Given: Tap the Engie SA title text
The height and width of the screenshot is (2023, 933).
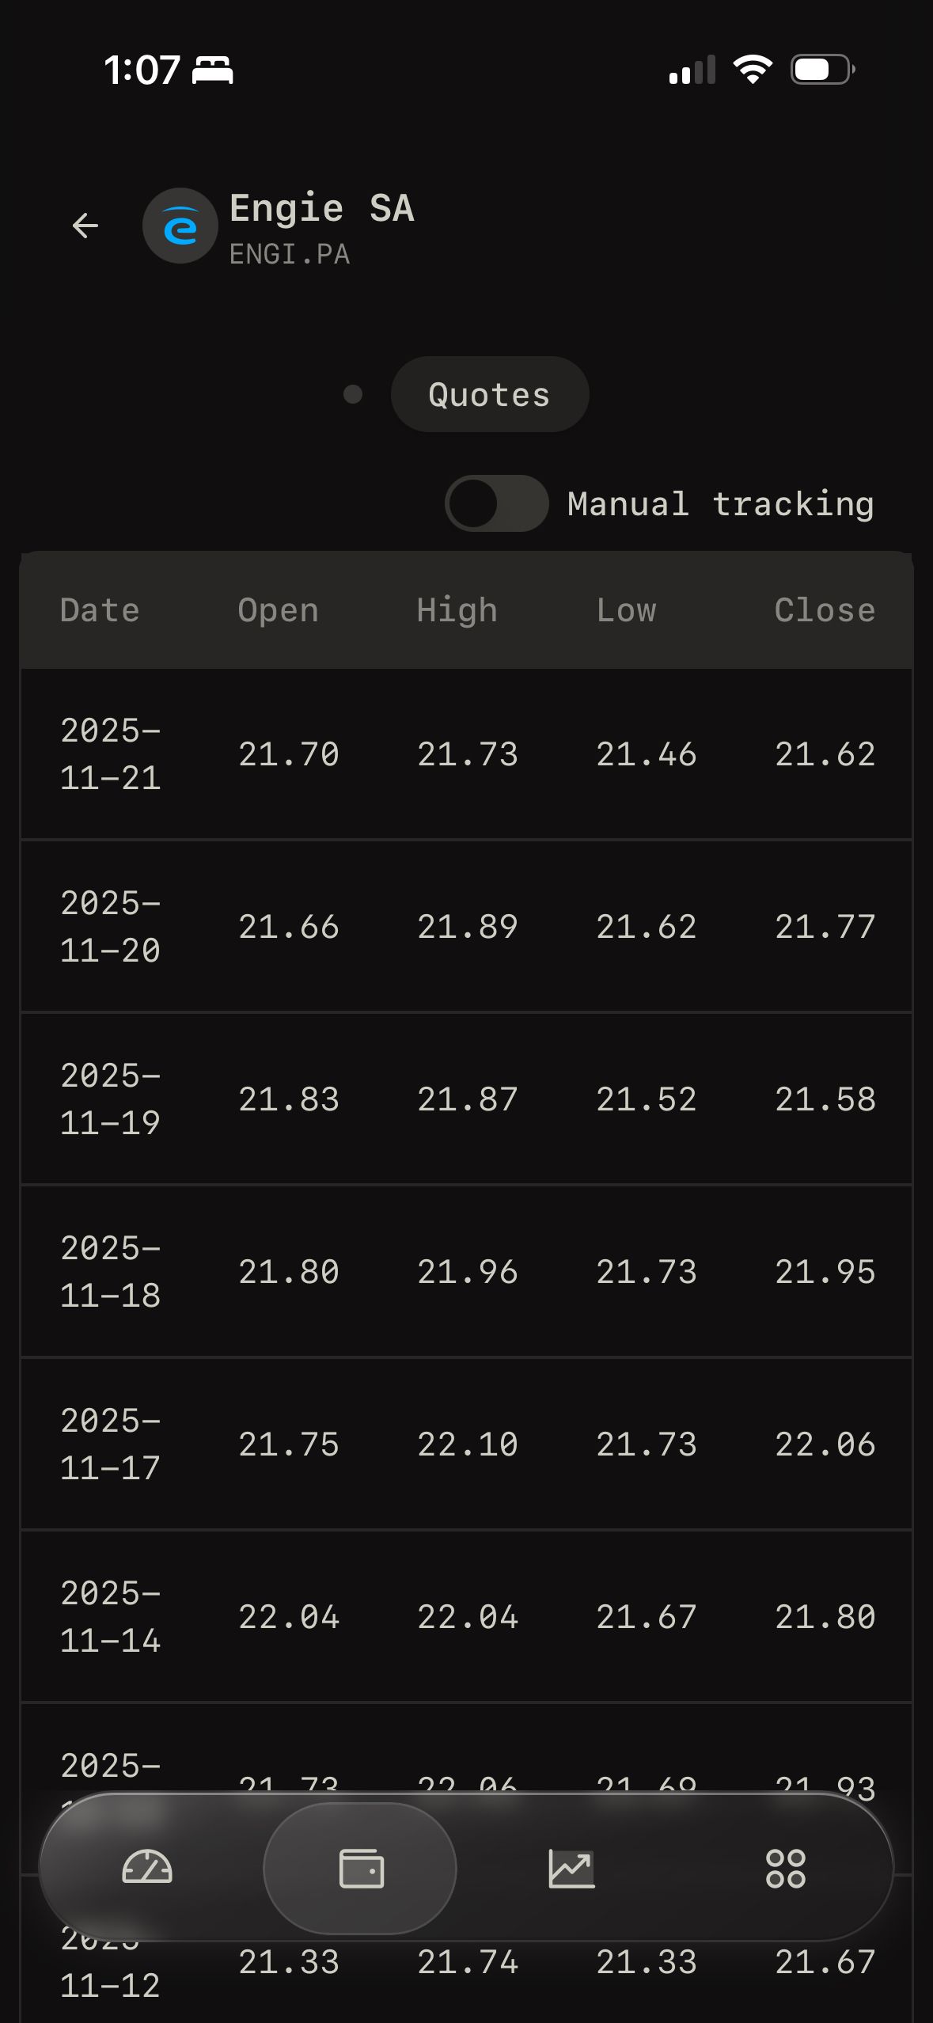Looking at the screenshot, I should [x=321, y=209].
